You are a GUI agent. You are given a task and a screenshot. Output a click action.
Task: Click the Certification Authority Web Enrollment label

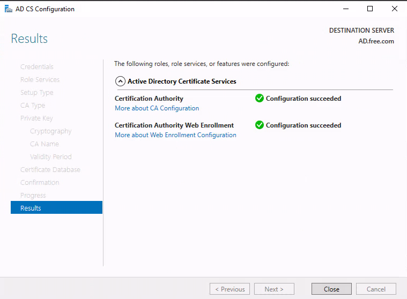coord(174,125)
